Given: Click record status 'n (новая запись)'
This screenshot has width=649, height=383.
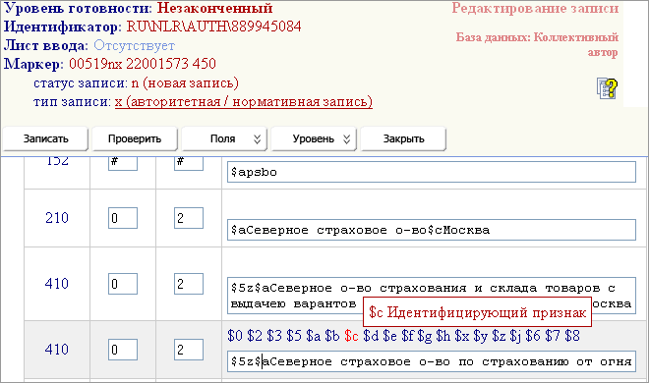Looking at the screenshot, I should [185, 83].
